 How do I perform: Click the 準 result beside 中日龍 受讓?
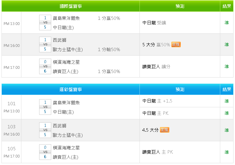pyautogui.click(x=227, y=23)
